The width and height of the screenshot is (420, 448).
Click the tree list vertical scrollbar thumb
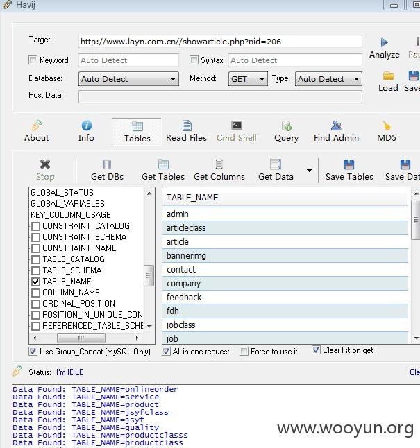pos(149,275)
